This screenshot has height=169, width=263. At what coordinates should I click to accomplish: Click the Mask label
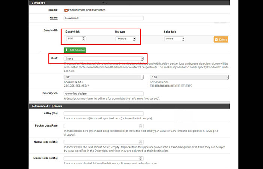tap(54, 58)
